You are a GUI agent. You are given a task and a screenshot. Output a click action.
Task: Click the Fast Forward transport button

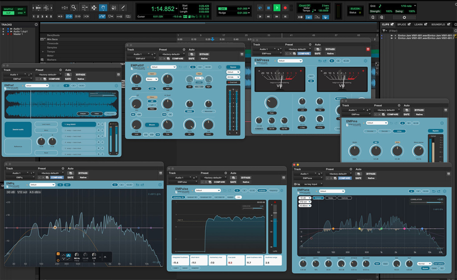[x=277, y=16]
